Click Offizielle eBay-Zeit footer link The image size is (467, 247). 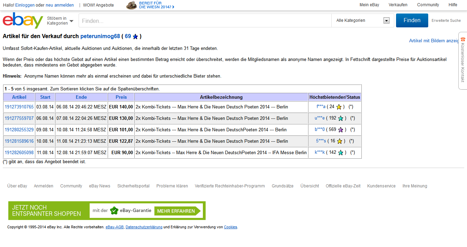(x=343, y=186)
